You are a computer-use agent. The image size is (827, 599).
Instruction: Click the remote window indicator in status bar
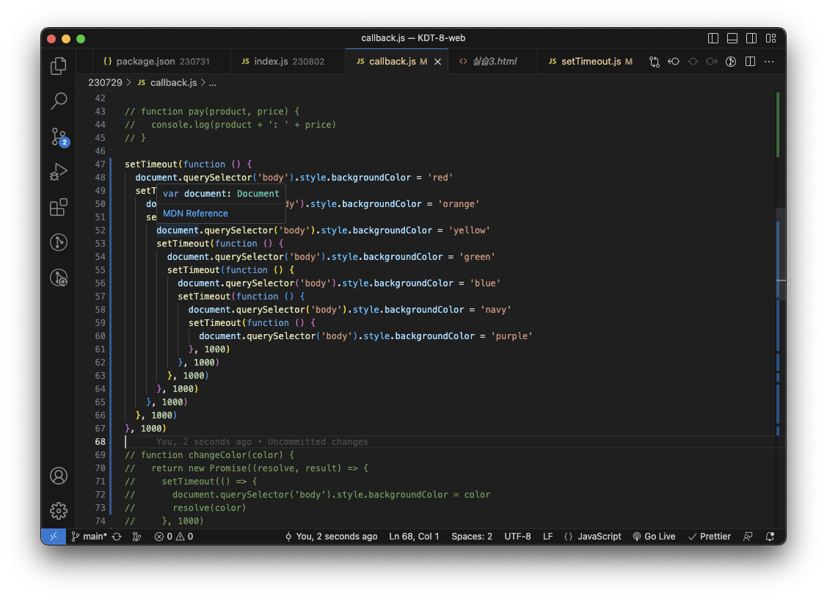click(54, 536)
